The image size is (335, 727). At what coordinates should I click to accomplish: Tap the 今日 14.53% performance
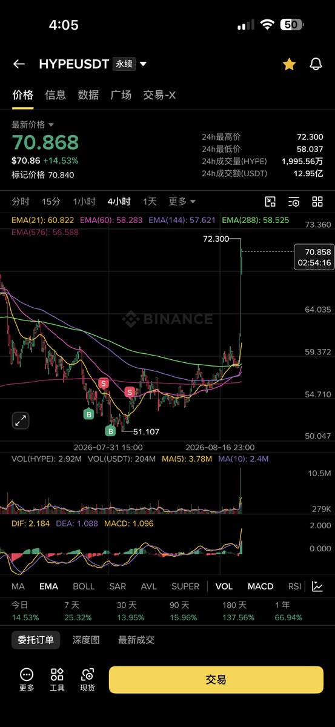tap(25, 611)
